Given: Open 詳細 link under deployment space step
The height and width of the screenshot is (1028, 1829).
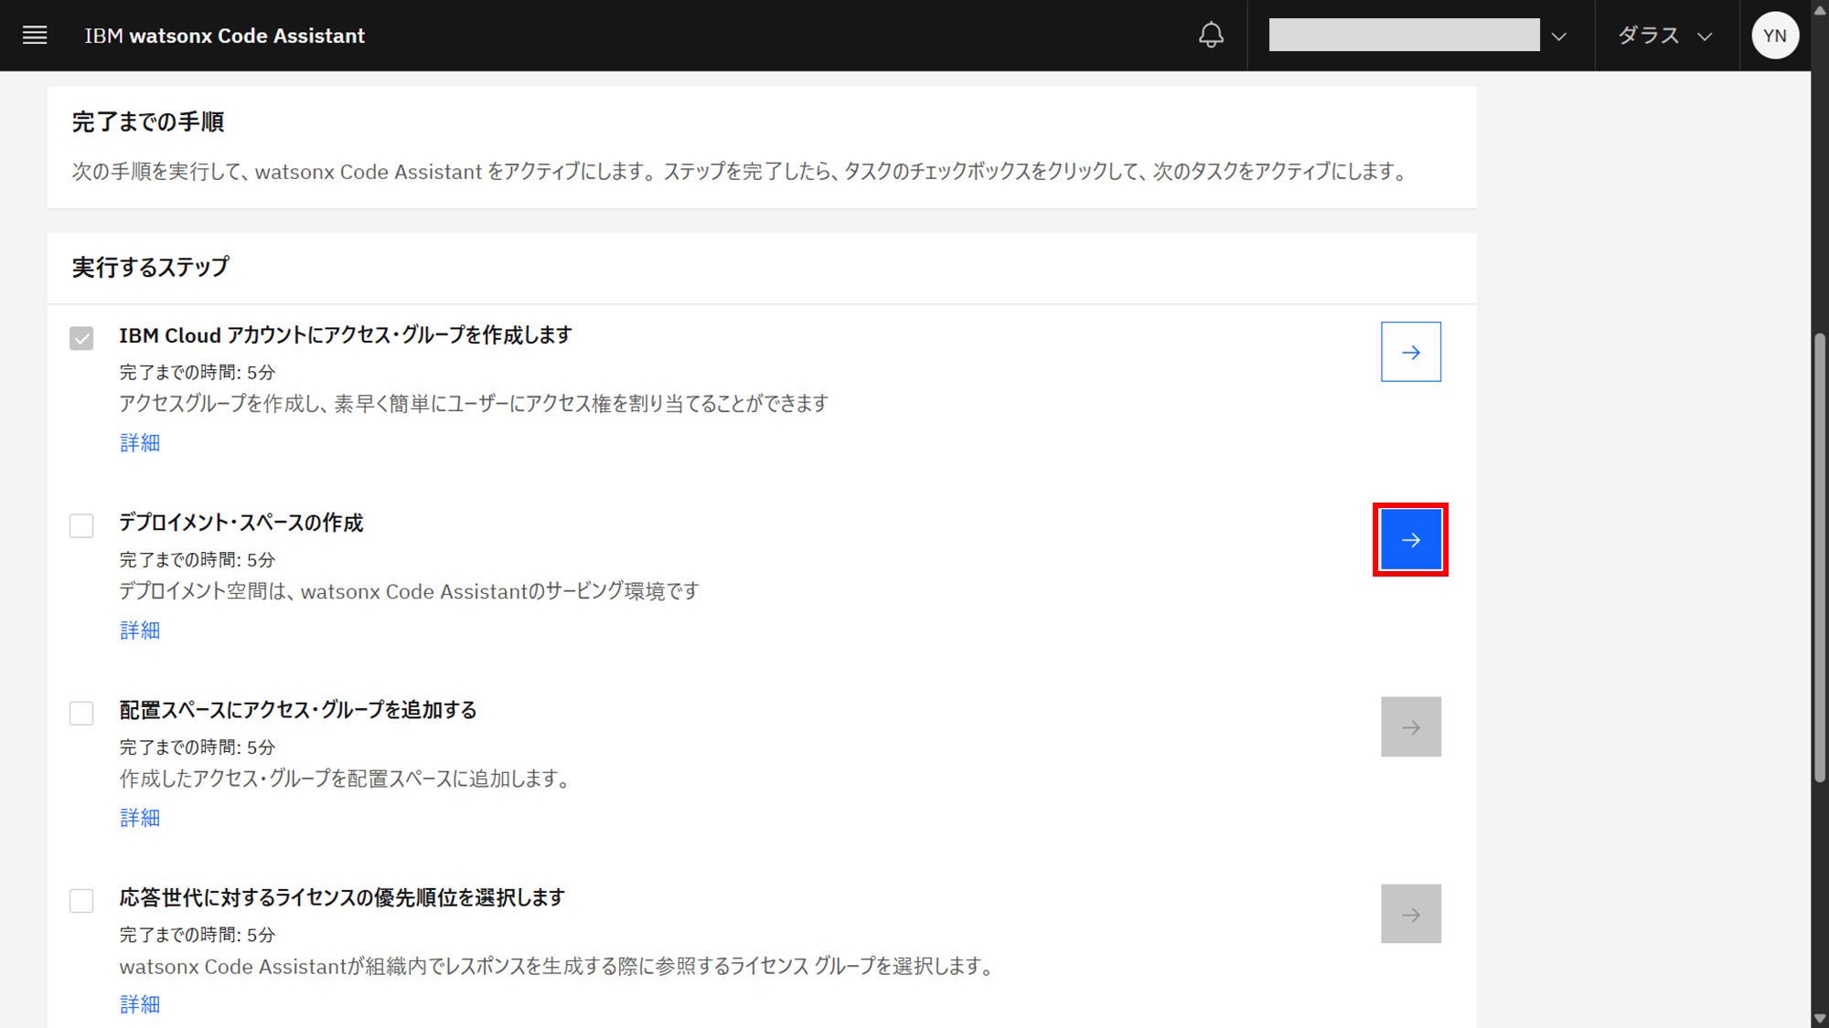Looking at the screenshot, I should tap(140, 631).
